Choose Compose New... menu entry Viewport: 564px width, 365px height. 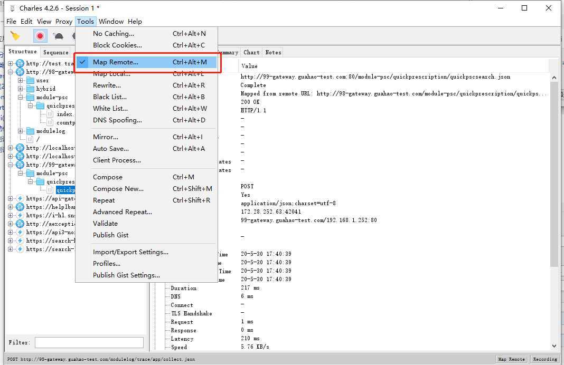pyautogui.click(x=147, y=189)
